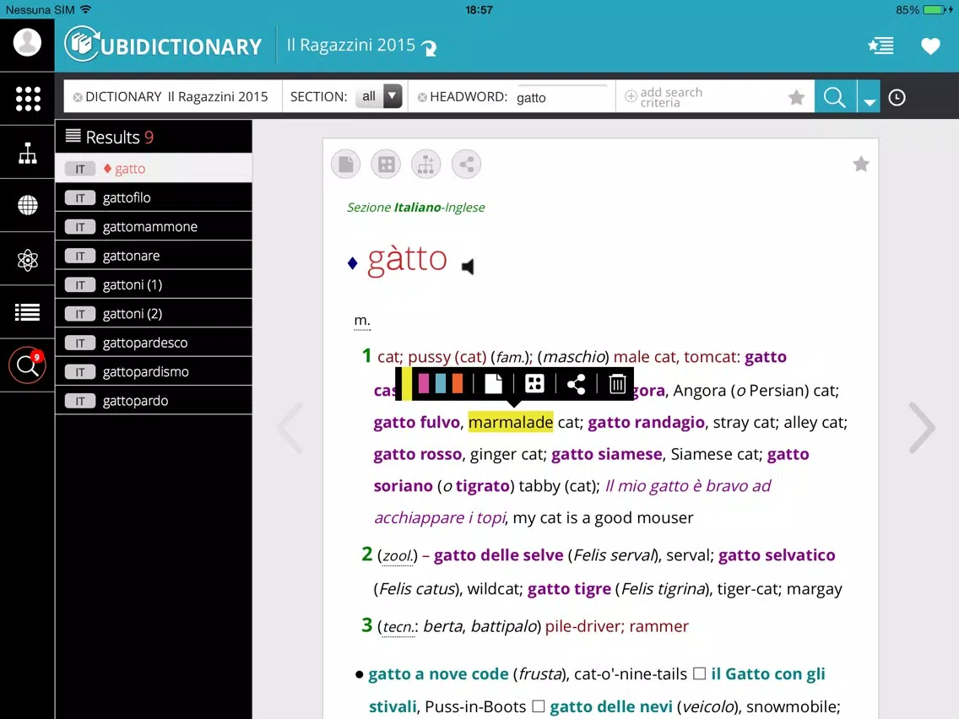Share the gatto entry
959x719 pixels.
466,165
